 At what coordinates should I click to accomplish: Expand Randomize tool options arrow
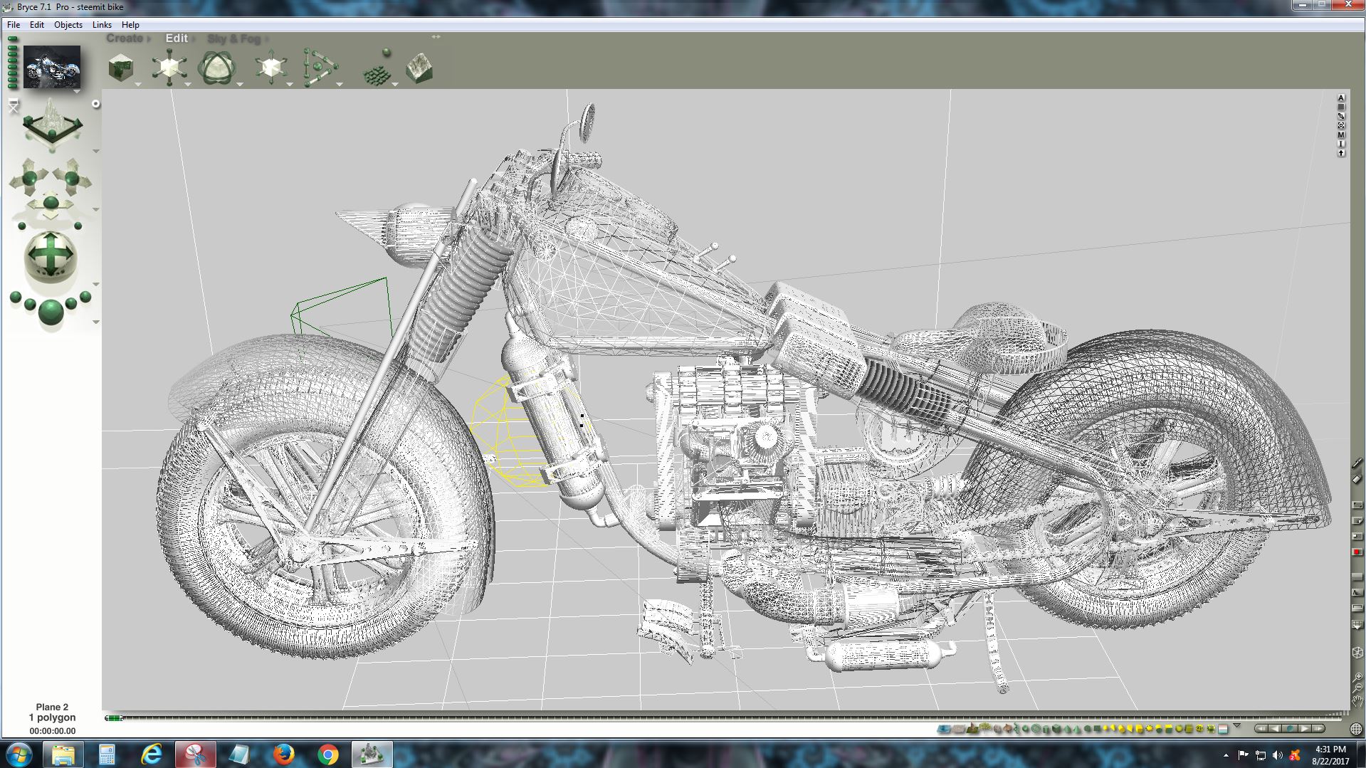point(395,85)
